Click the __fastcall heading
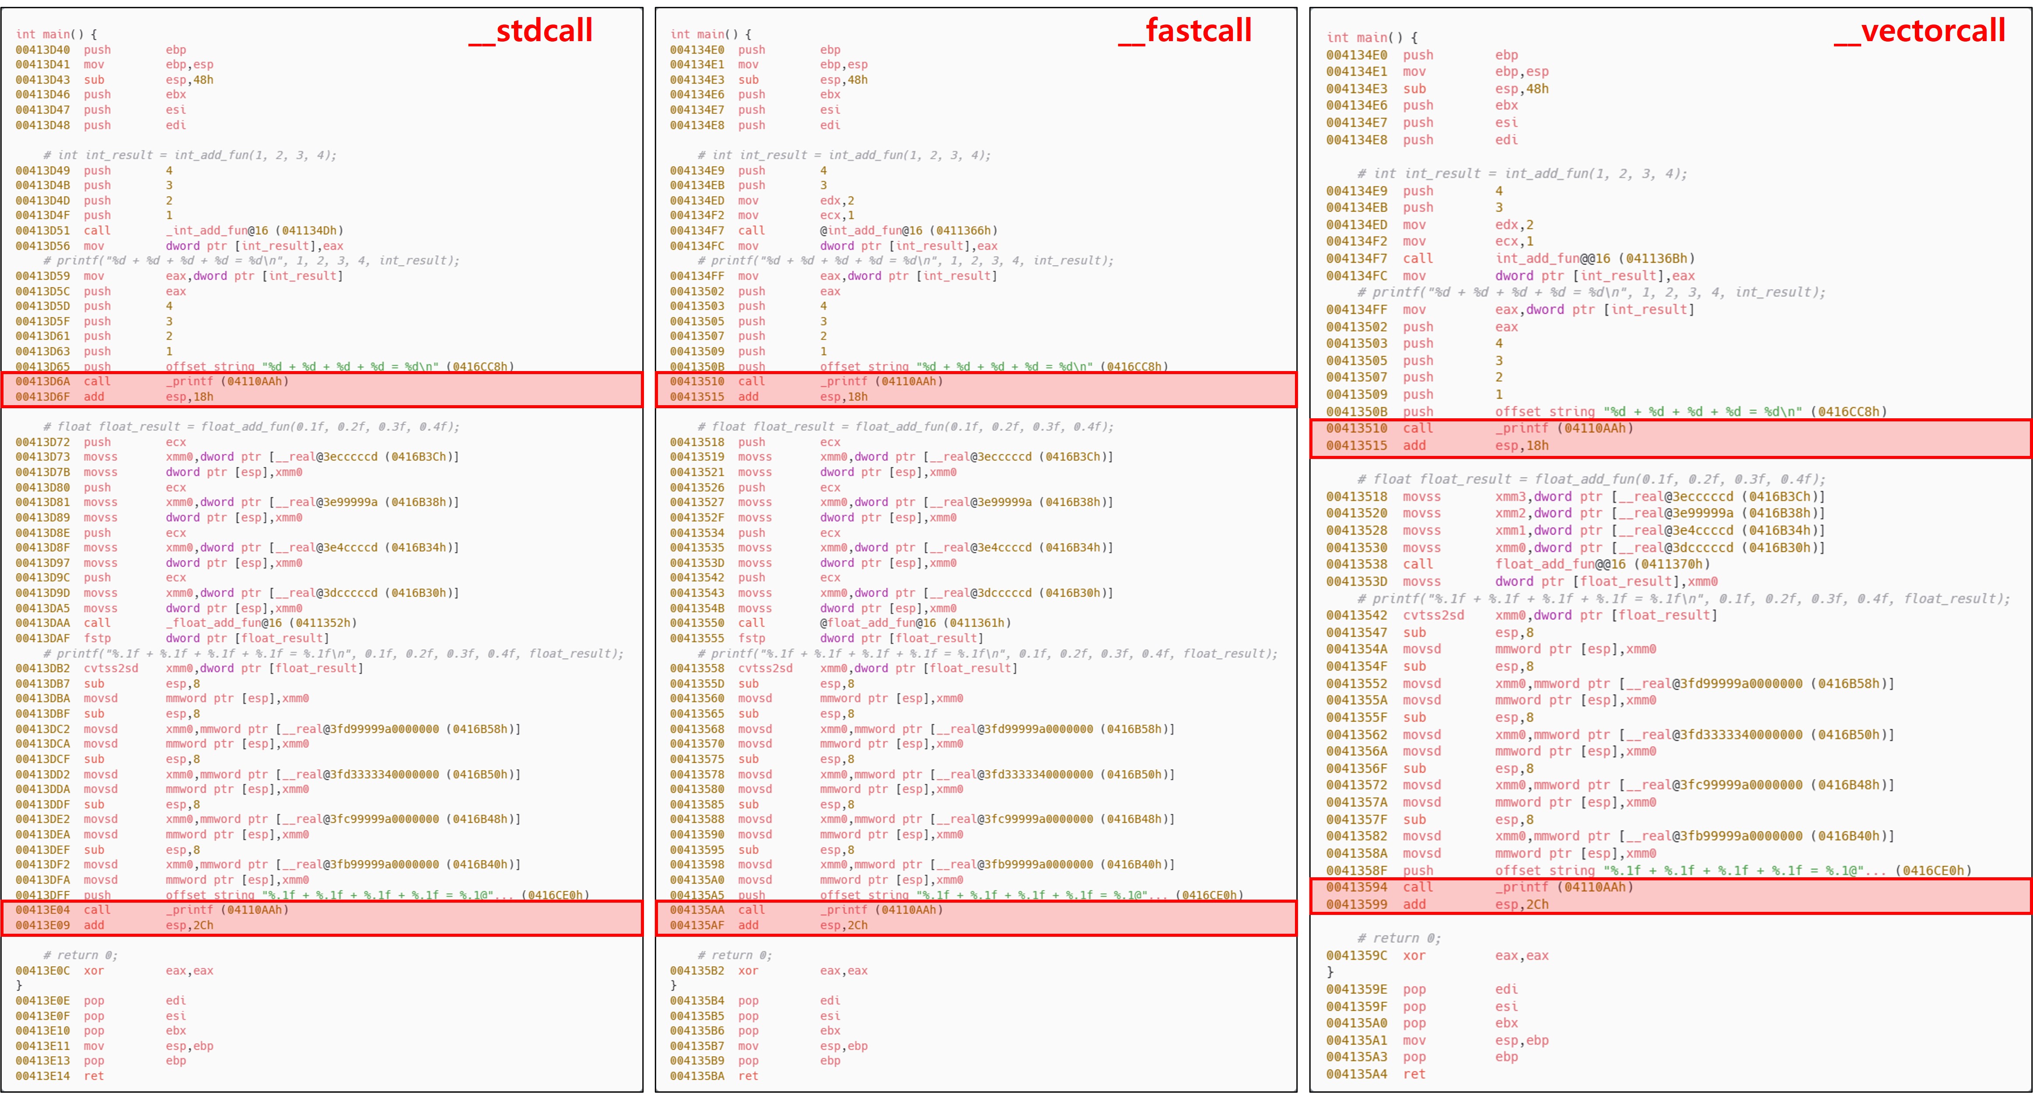The height and width of the screenshot is (1093, 2033). (1185, 31)
